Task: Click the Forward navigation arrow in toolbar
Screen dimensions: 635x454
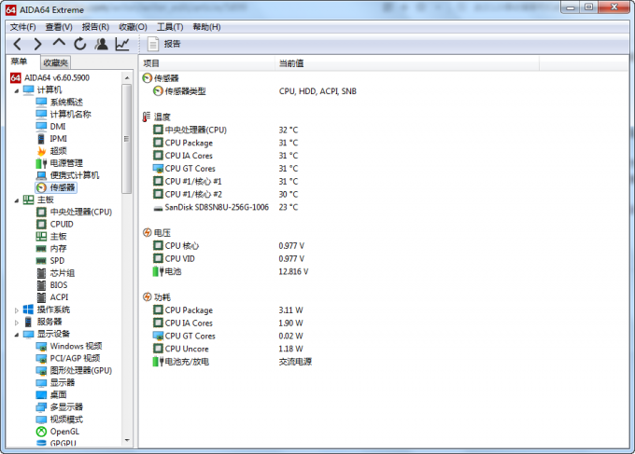Action: click(x=38, y=44)
